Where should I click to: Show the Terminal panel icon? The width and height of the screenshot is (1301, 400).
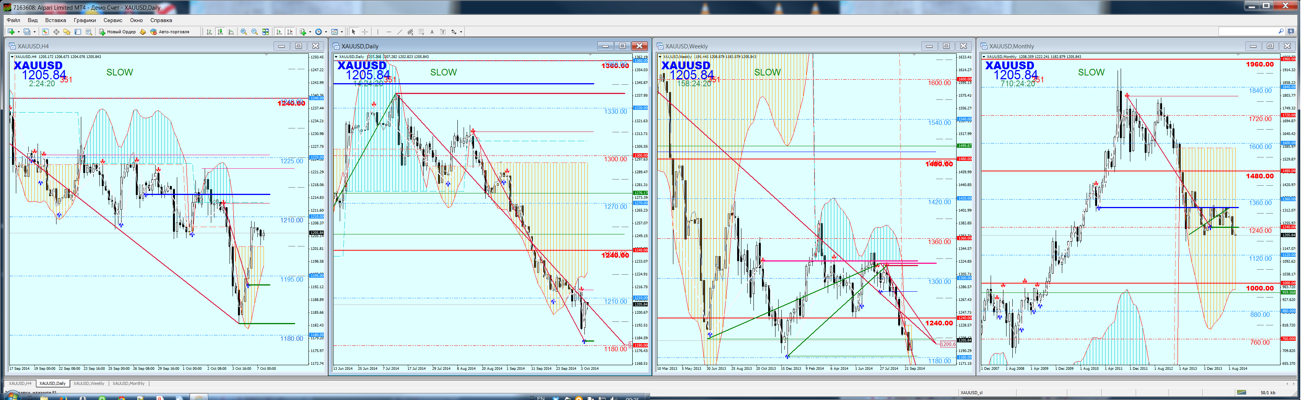78,32
